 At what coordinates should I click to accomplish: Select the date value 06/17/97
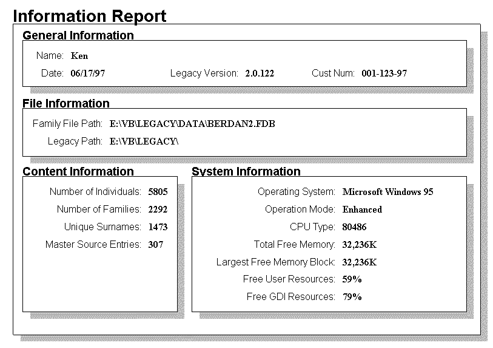point(88,73)
